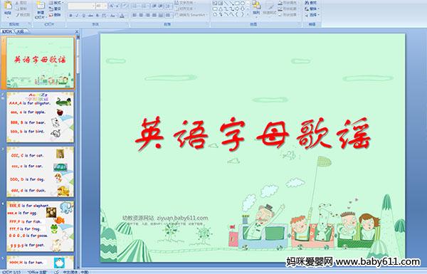Toggle Underline formatting
Image resolution: width=427 pixels, height=274 pixels.
pos(83,16)
